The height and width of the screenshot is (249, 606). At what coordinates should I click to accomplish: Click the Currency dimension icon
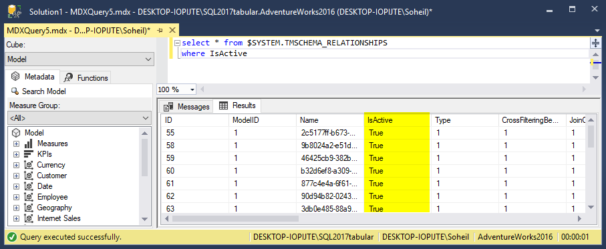tap(28, 165)
